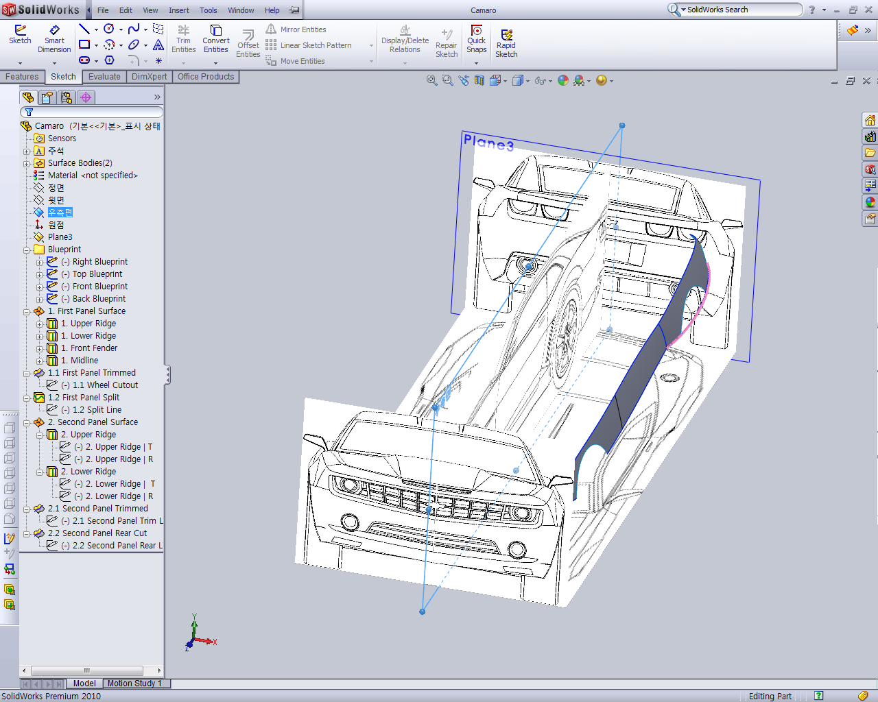
Task: Pick the Spline sketch tool
Action: pos(134,29)
